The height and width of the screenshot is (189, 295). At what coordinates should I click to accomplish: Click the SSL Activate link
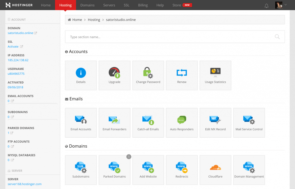pyautogui.click(x=13, y=47)
